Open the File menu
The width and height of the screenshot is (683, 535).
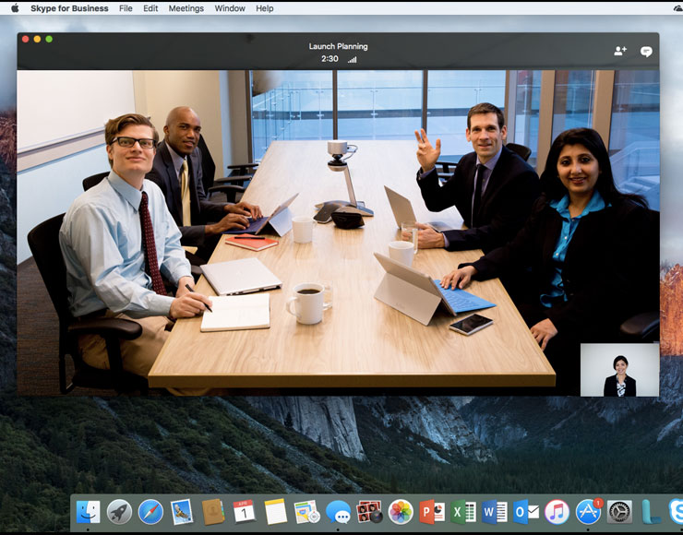[x=126, y=8]
